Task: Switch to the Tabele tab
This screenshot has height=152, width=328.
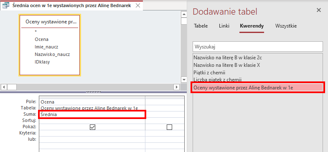Action: click(x=201, y=26)
